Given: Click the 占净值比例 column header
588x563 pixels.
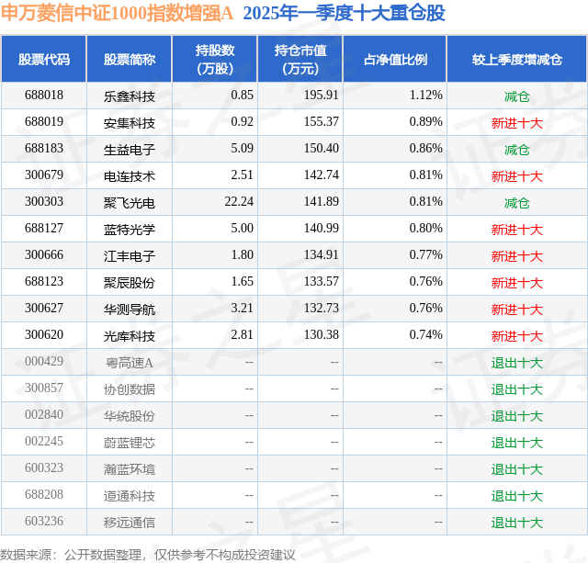Looking at the screenshot, I should (x=395, y=59).
